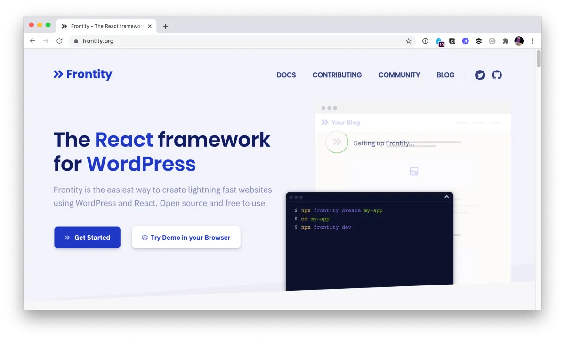Image resolution: width=565 pixels, height=341 pixels.
Task: Click the 'Your Blog' title in demo preview
Action: coord(346,122)
